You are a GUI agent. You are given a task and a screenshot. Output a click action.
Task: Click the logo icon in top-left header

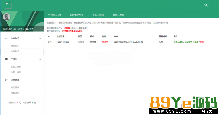click(10, 5)
